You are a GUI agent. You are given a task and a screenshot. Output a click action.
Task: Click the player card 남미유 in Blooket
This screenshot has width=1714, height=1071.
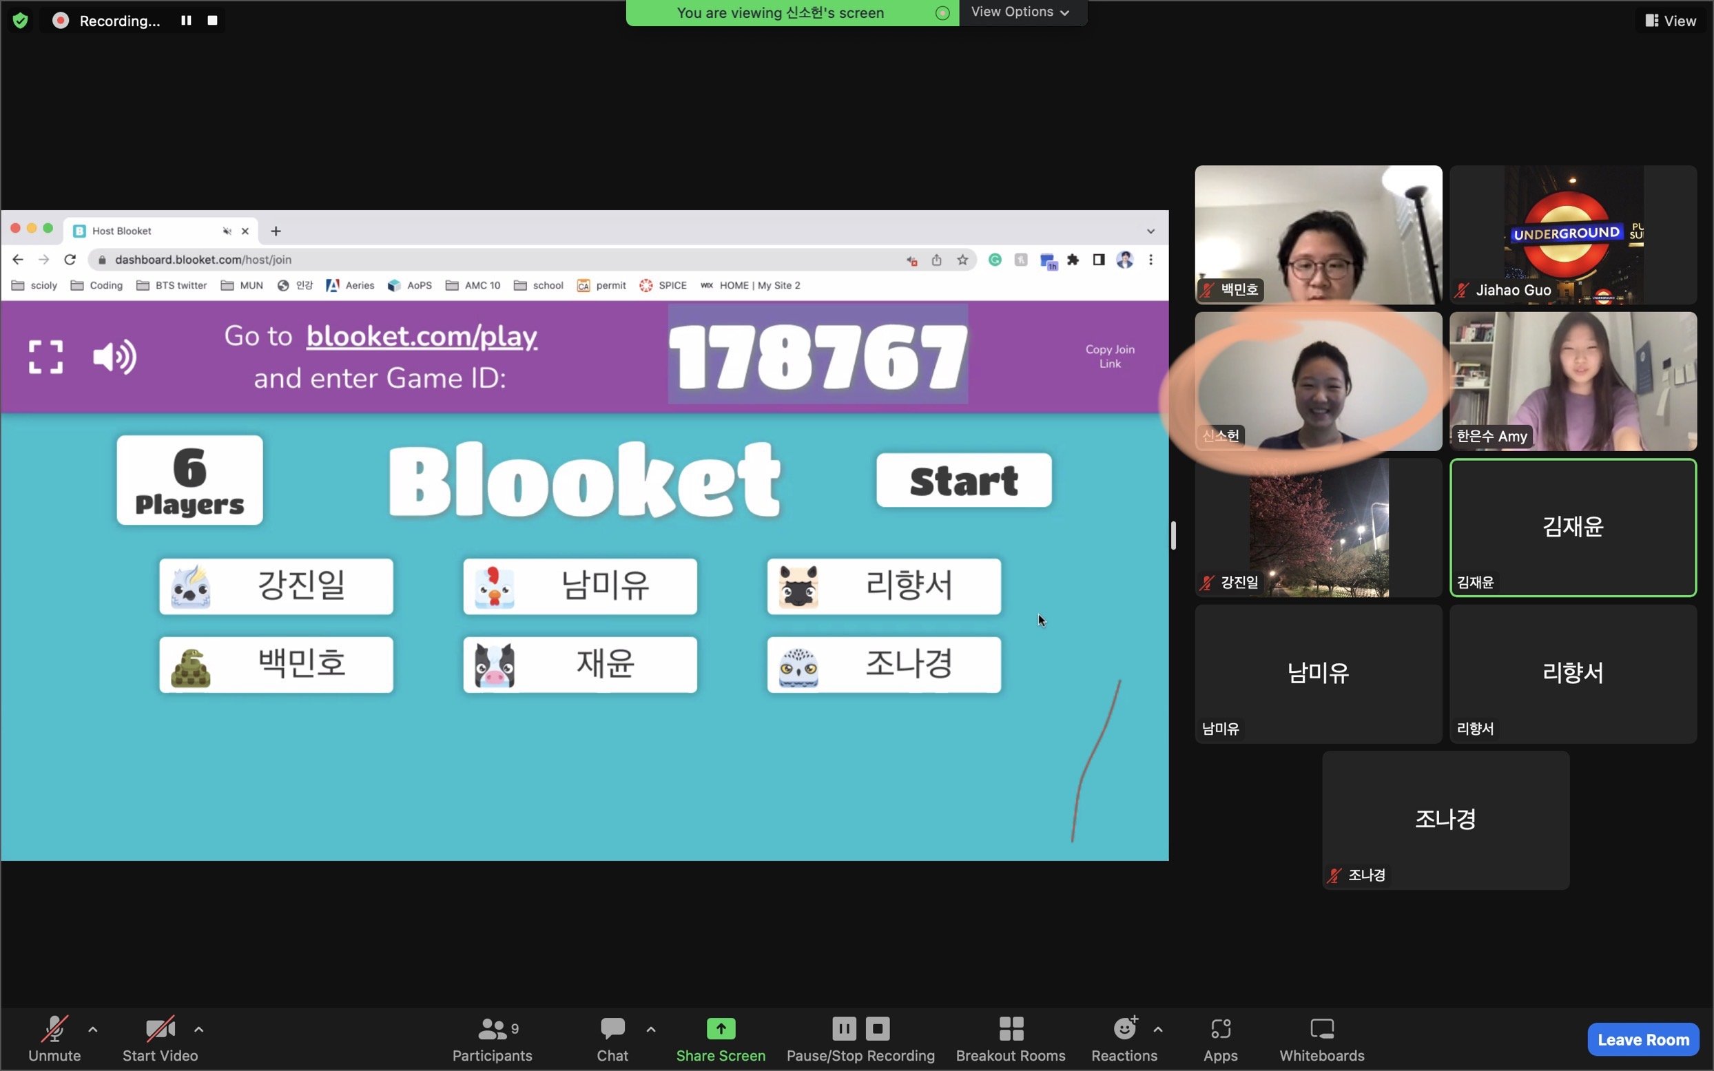click(x=580, y=587)
